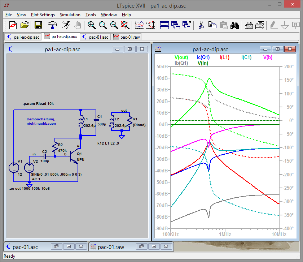Run the simulation with the running man icon
The height and width of the screenshot is (262, 303).
pos(66,25)
